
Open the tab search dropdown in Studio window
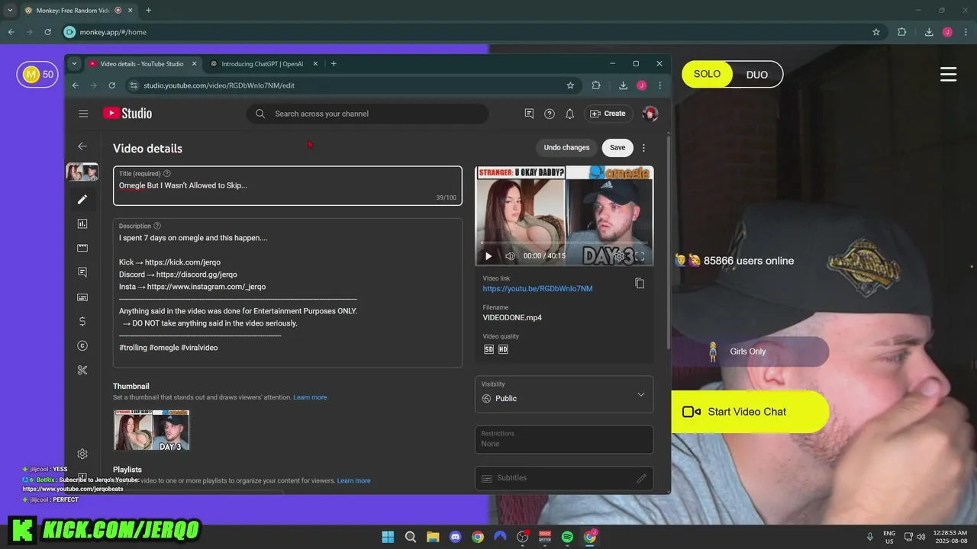click(x=74, y=64)
